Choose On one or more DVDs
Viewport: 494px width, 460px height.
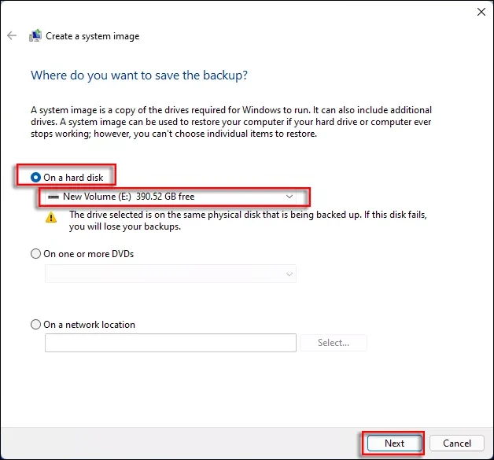36,254
